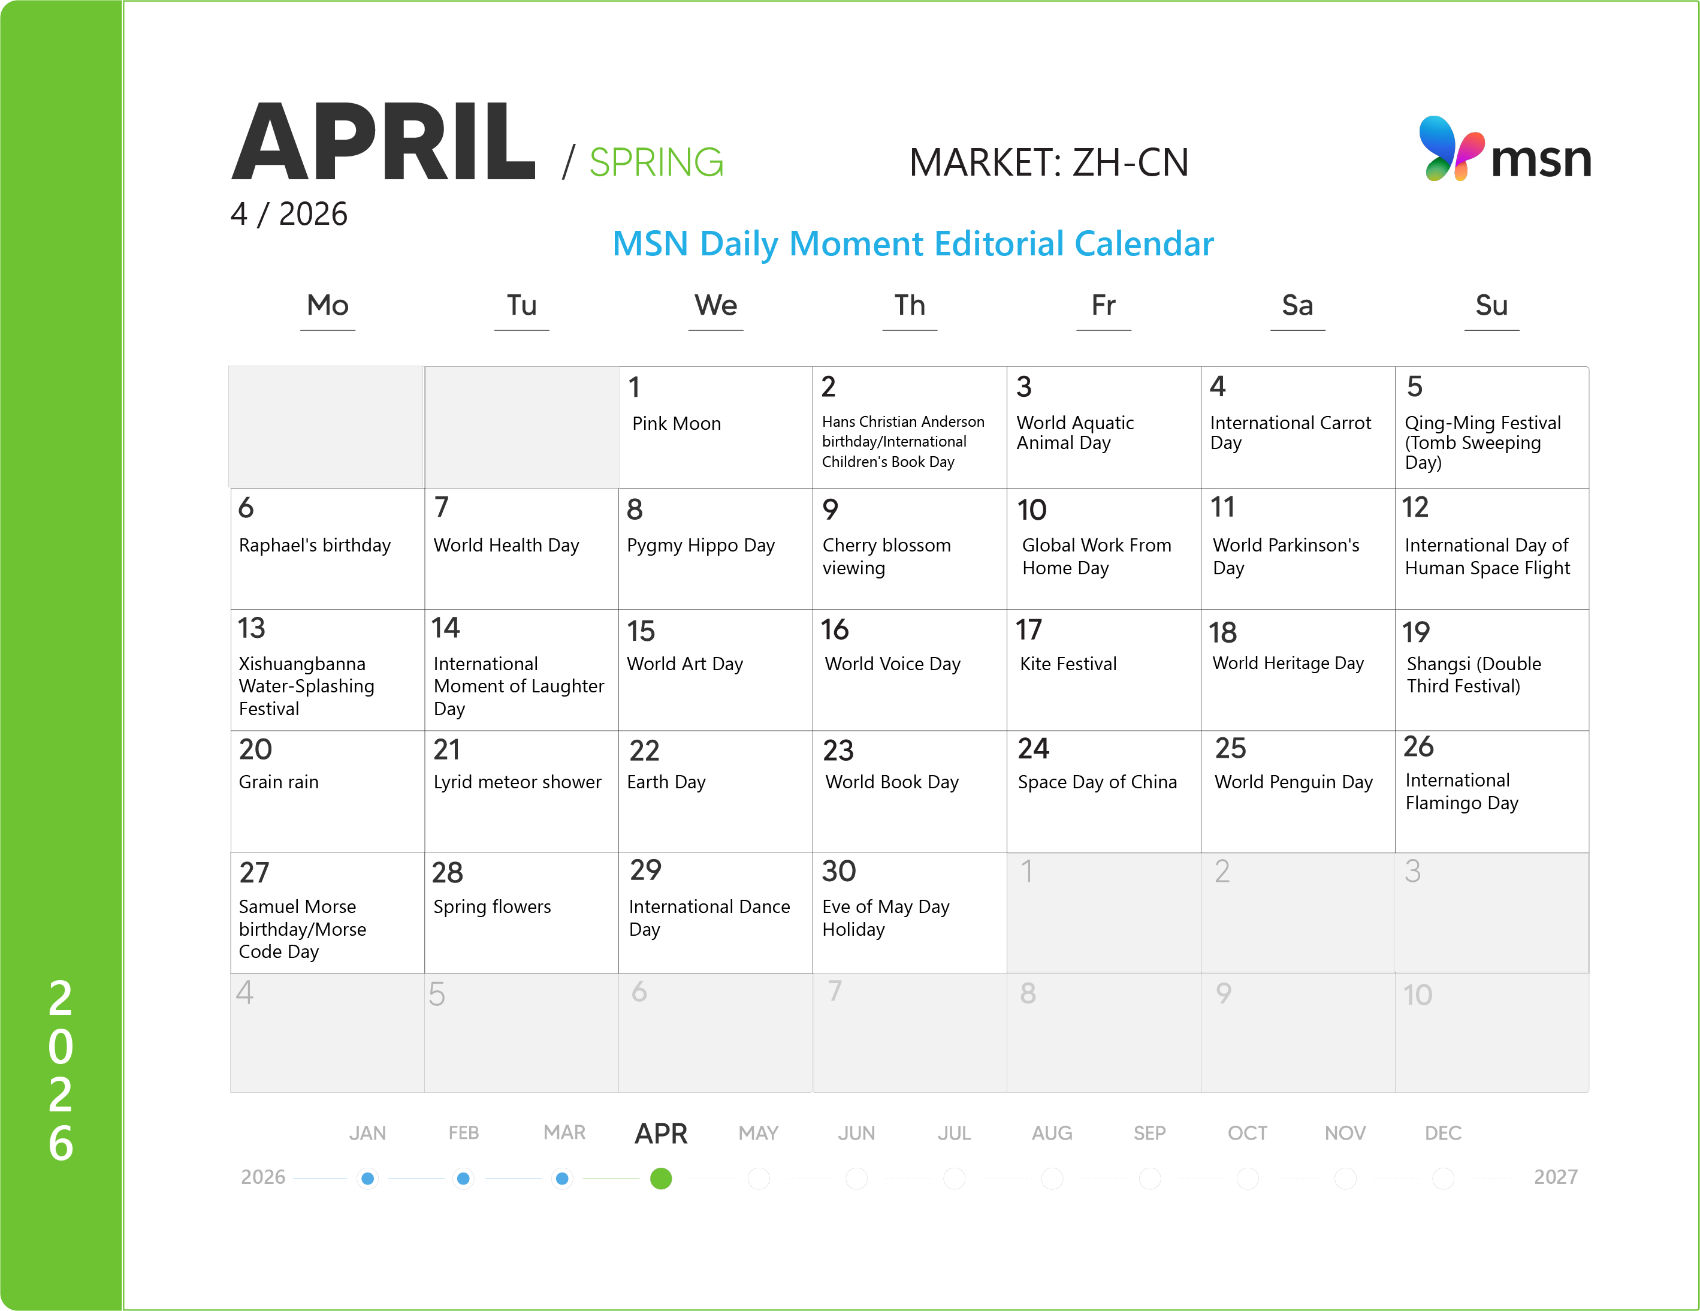Viewport: 1700px width, 1311px height.
Task: Select the MAY timeline dot
Action: [759, 1178]
